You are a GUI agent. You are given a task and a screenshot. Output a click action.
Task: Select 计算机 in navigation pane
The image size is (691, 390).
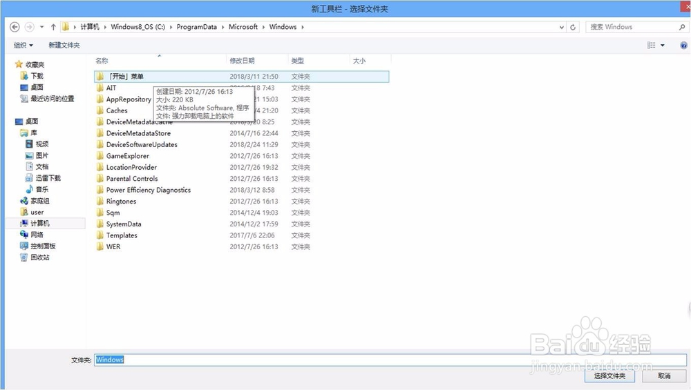pyautogui.click(x=39, y=224)
